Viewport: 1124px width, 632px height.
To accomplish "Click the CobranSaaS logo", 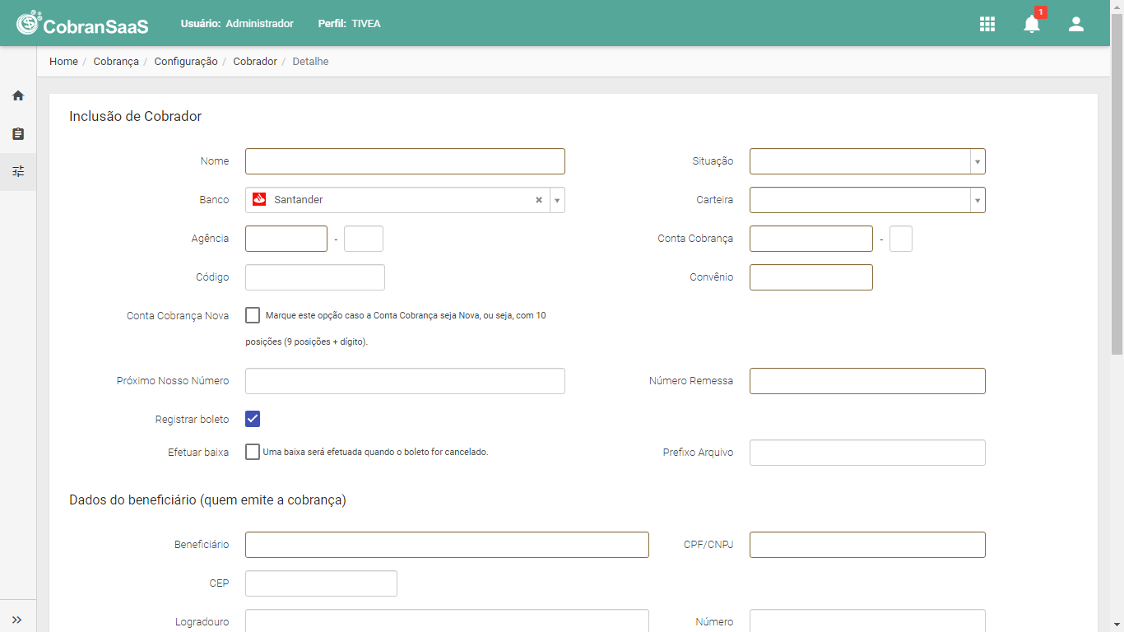I will 82,24.
